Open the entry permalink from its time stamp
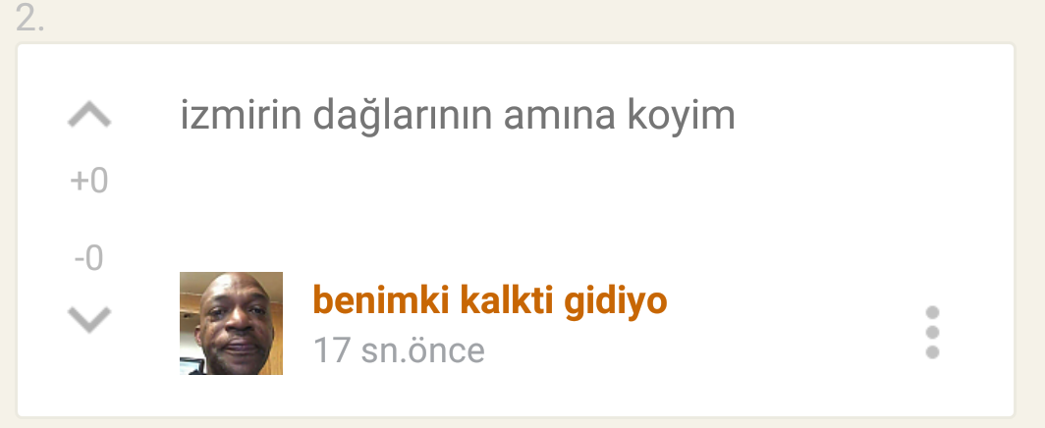The height and width of the screenshot is (428, 1045). pos(399,350)
